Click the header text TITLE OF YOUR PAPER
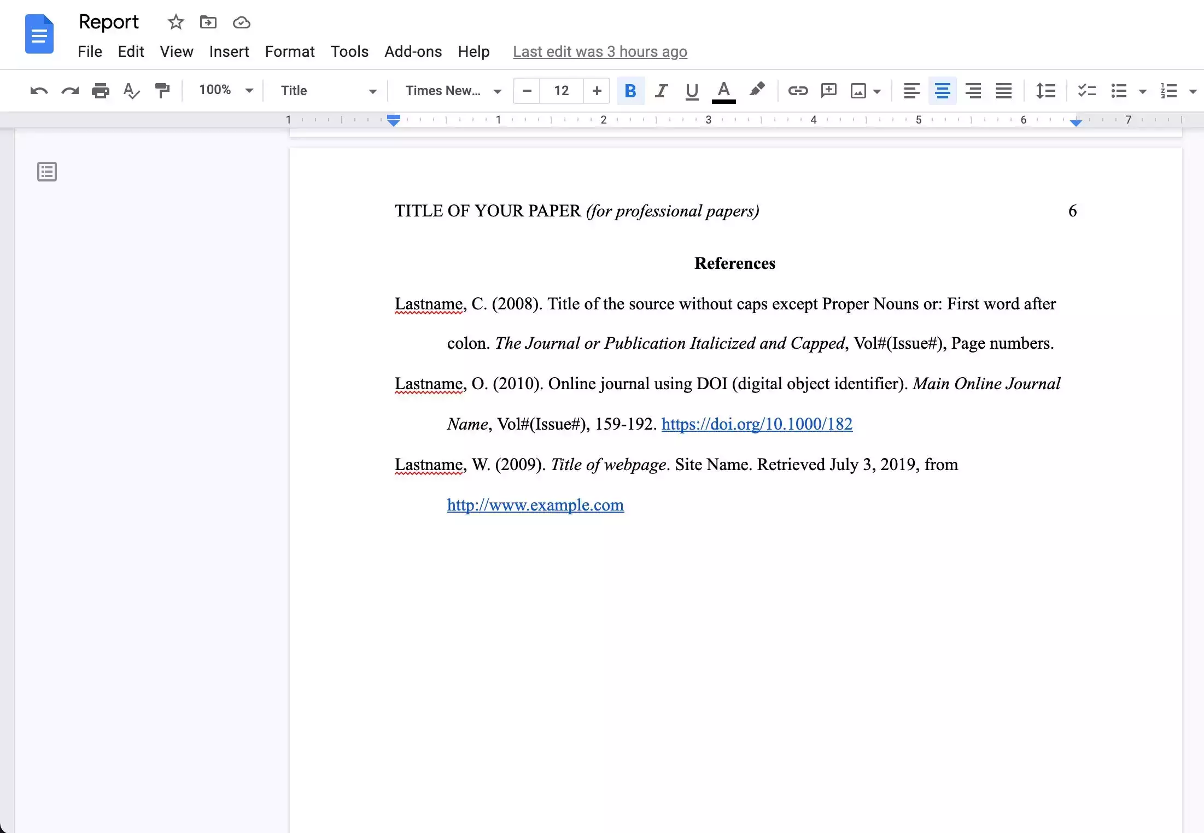Screen dimensions: 1204x833 click(488, 211)
